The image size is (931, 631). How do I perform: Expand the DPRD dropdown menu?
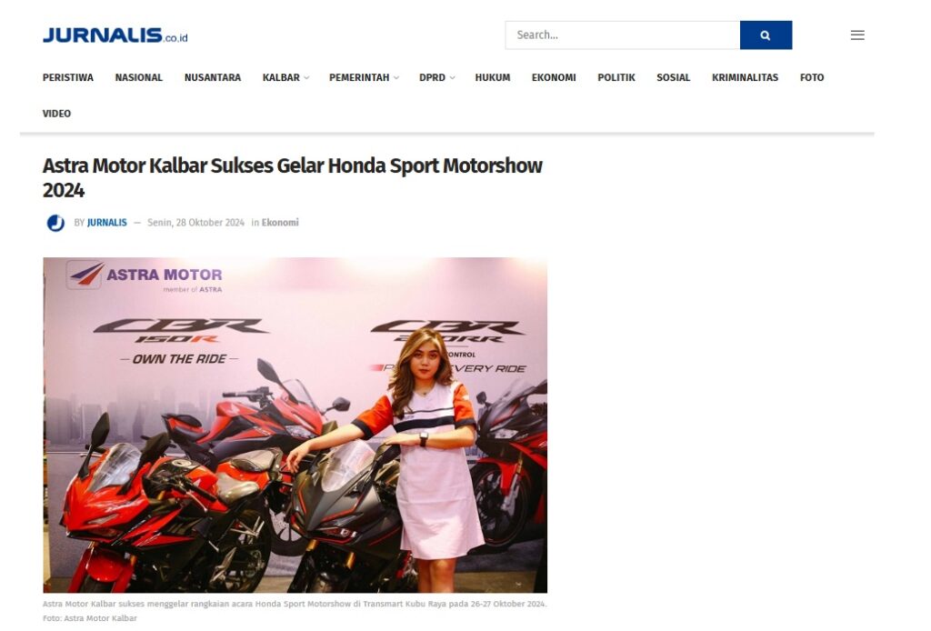click(437, 78)
